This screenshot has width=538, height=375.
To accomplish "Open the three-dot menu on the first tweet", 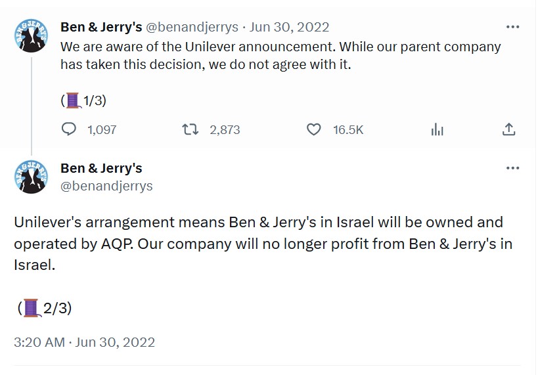I will (512, 27).
